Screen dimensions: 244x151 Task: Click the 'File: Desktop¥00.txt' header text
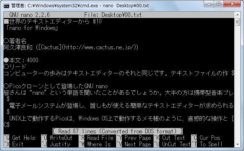coord(113,15)
